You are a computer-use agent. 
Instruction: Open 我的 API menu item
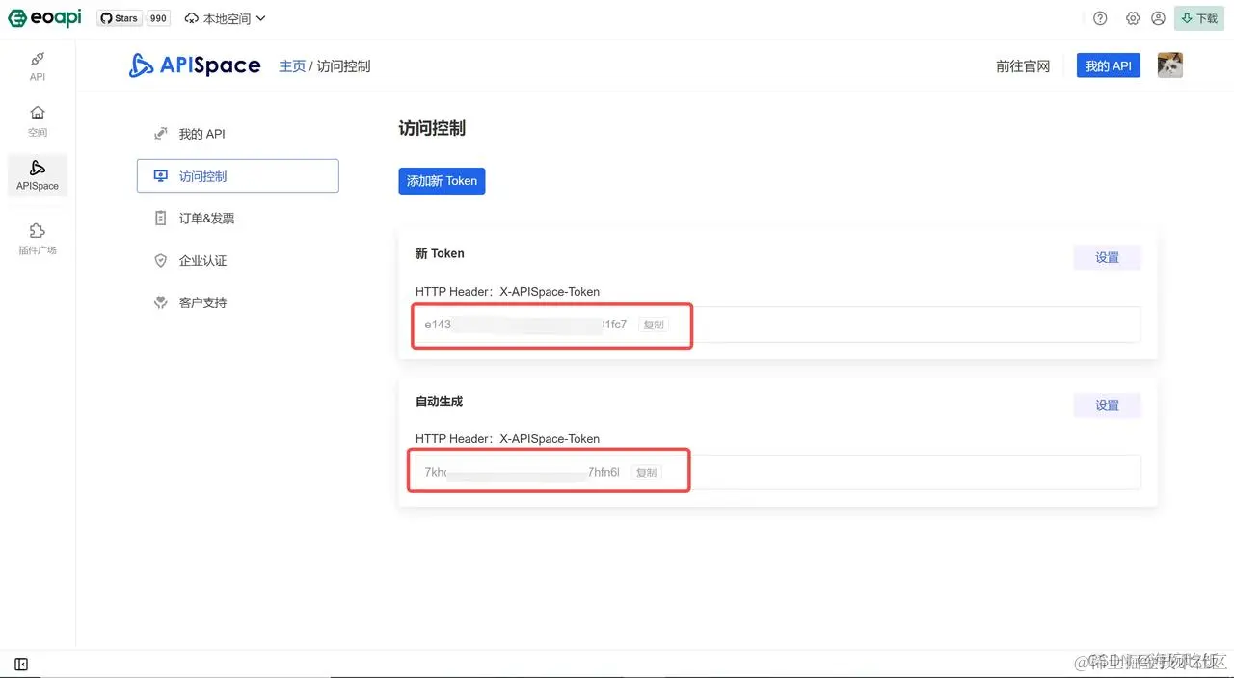[238, 134]
